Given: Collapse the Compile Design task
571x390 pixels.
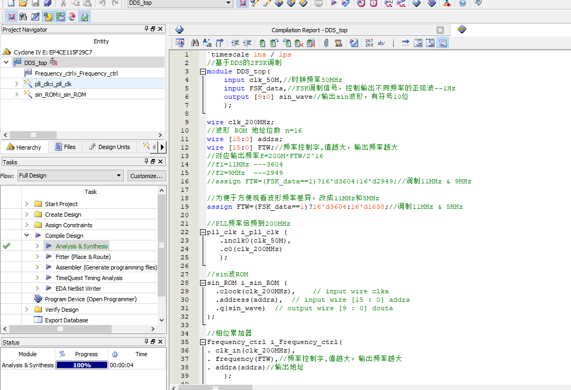Looking at the screenshot, I should click(26, 235).
